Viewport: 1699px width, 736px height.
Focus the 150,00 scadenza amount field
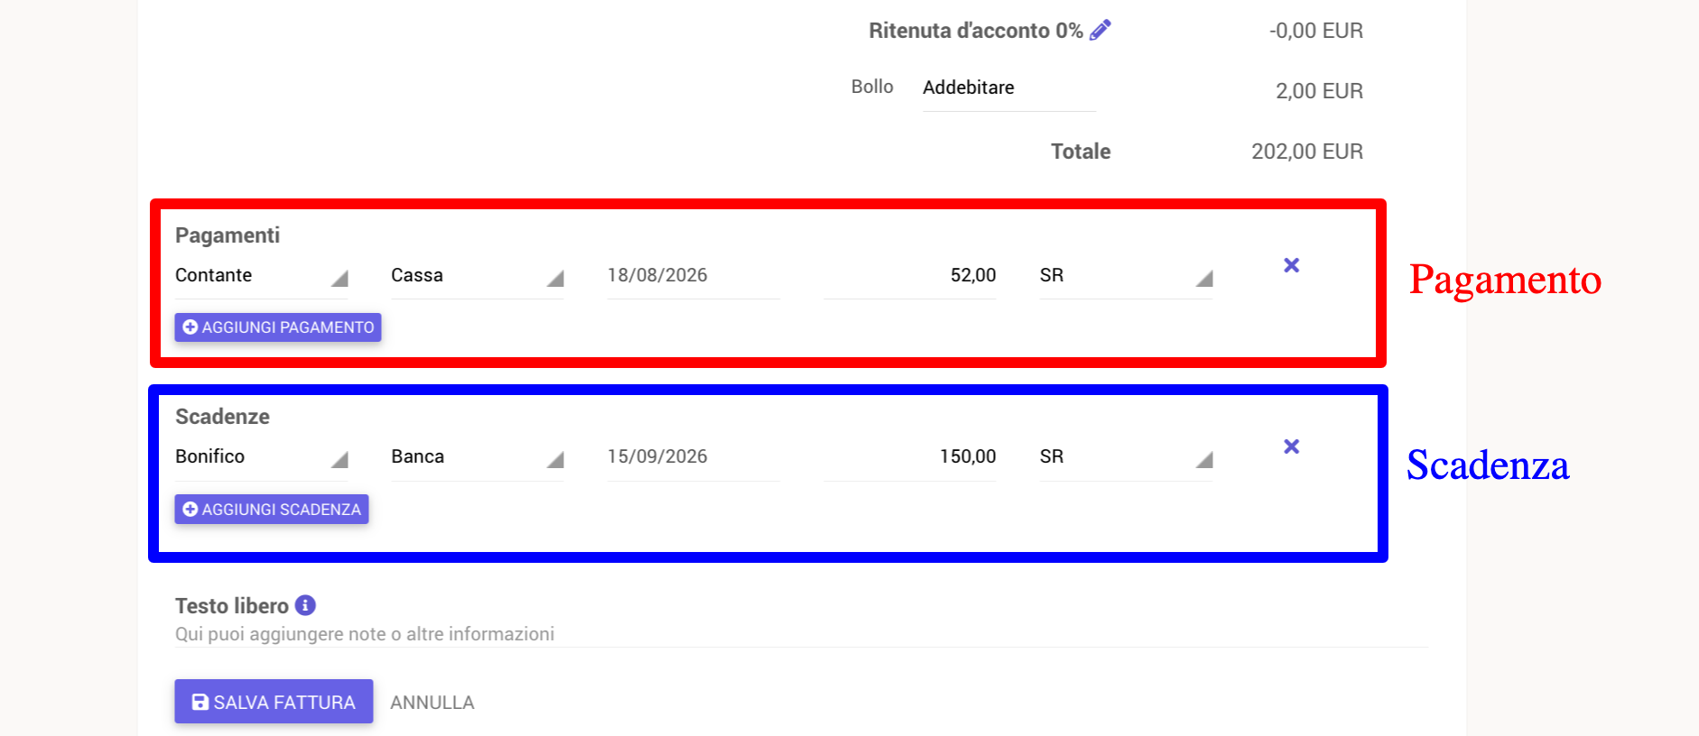click(910, 457)
